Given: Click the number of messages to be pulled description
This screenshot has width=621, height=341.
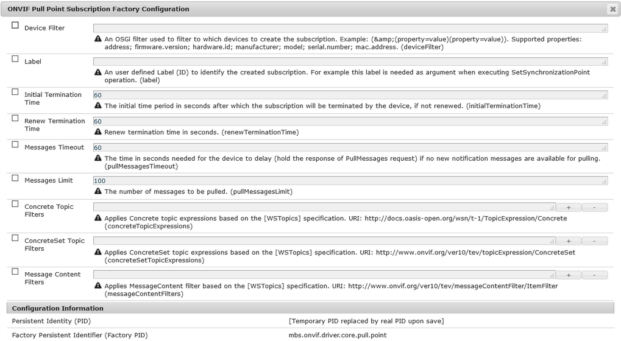Looking at the screenshot, I should [199, 191].
